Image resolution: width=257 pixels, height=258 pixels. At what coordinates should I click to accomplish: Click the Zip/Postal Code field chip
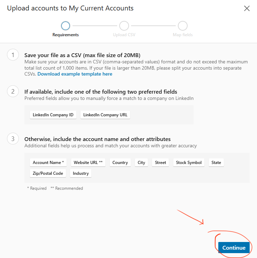click(x=48, y=173)
